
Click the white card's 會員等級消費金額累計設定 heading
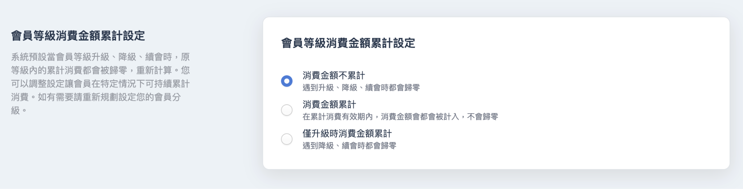(x=348, y=43)
